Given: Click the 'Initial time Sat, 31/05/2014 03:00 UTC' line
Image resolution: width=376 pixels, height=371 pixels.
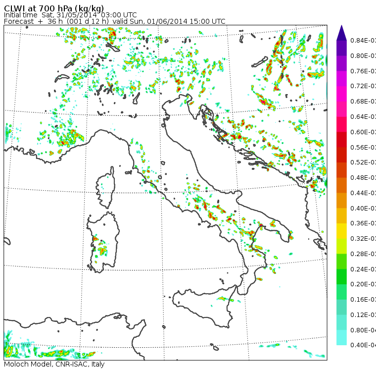Looking at the screenshot, I should coord(70,15).
